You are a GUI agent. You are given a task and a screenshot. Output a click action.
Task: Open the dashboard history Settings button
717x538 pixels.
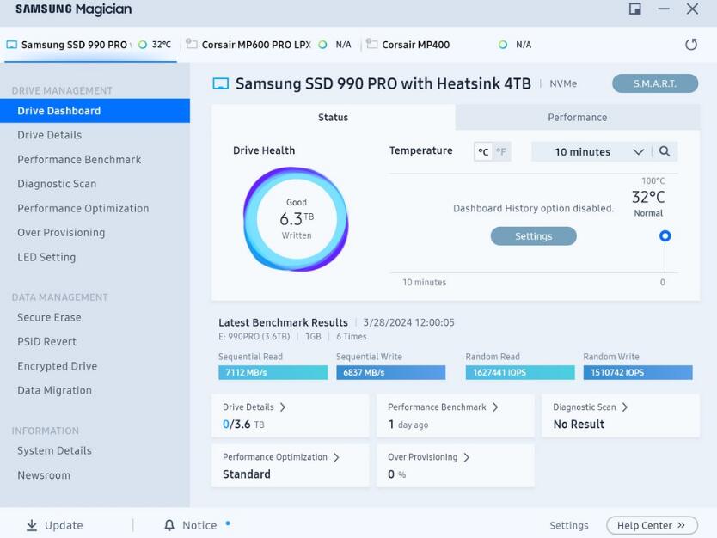(533, 235)
